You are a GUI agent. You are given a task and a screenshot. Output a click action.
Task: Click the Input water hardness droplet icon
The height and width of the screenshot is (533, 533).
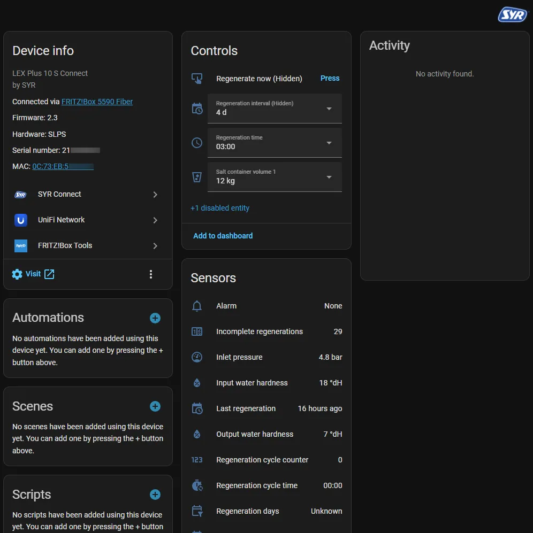[197, 383]
